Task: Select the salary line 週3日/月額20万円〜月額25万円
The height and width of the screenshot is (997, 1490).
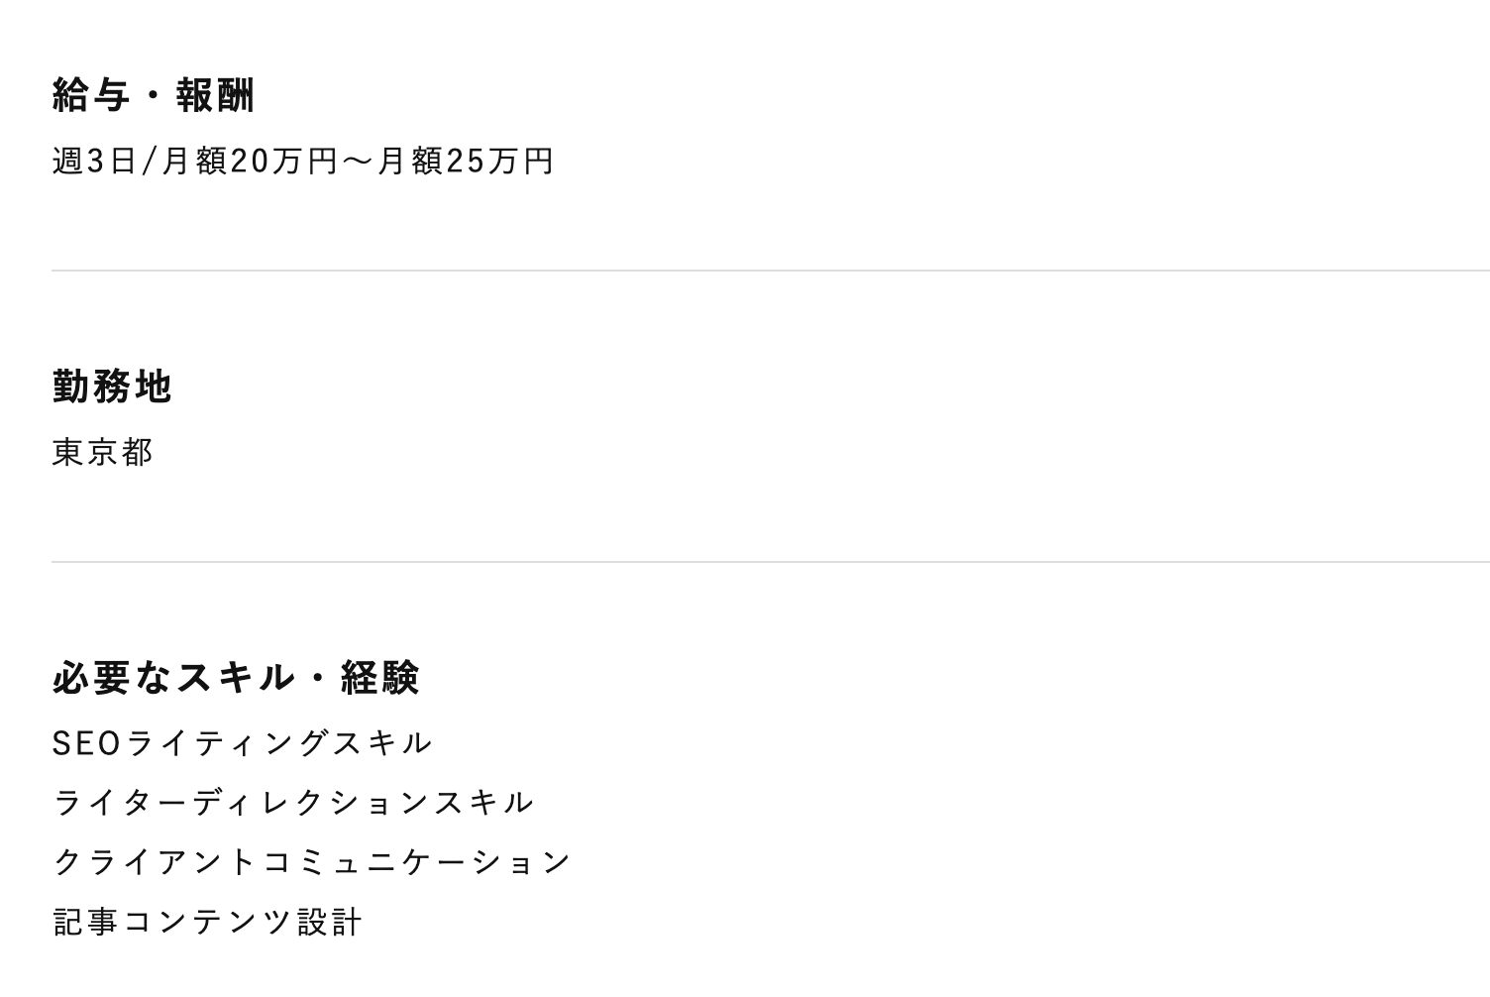Action: point(303,161)
